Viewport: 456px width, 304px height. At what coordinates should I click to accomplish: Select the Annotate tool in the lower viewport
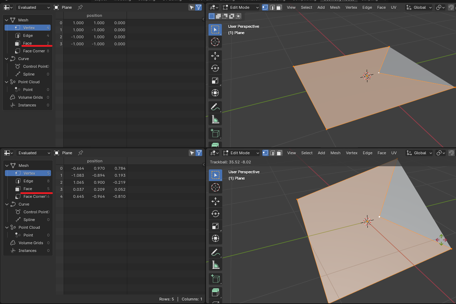[216, 253]
